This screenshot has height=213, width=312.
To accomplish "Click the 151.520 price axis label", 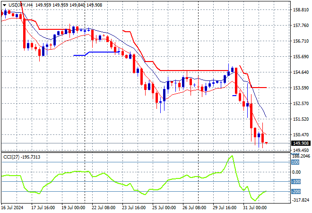I will [x=301, y=119].
